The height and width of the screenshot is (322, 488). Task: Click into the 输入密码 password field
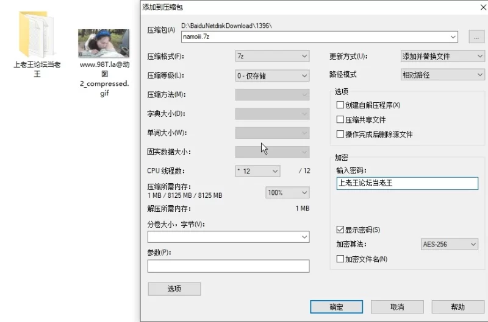pyautogui.click(x=407, y=183)
